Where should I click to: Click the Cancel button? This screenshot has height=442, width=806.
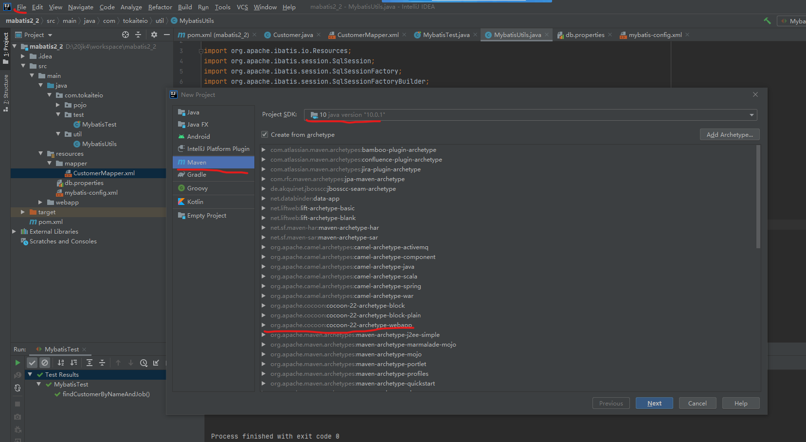[x=697, y=404]
